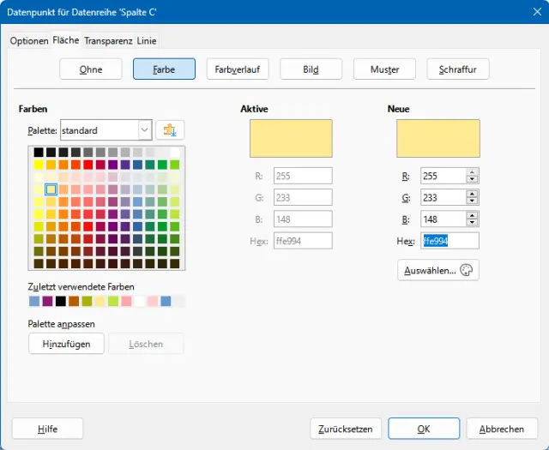Increase the G value with up arrow
The width and height of the screenshot is (549, 450).
pos(472,194)
